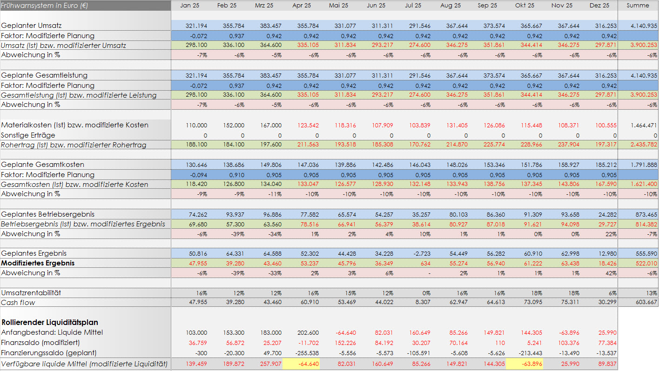Select the 'Cash flow' row label

18,303
